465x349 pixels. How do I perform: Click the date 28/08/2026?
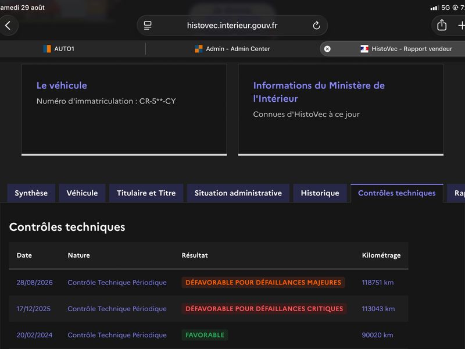pos(35,283)
